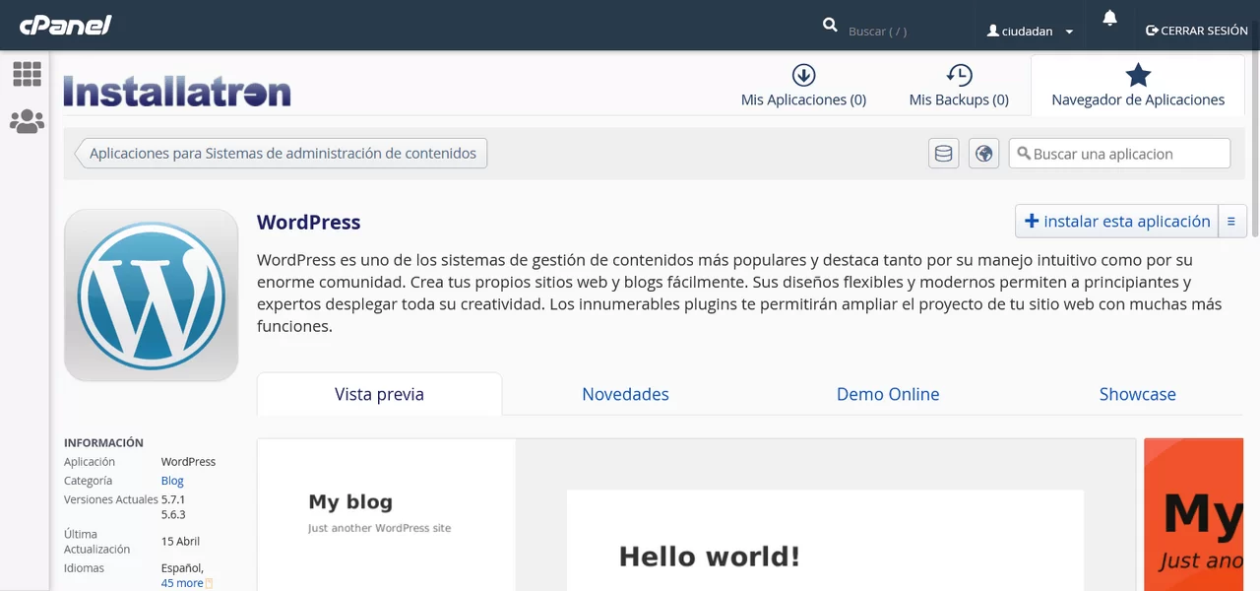Click the database icon button
The height and width of the screenshot is (591, 1260).
(x=943, y=154)
